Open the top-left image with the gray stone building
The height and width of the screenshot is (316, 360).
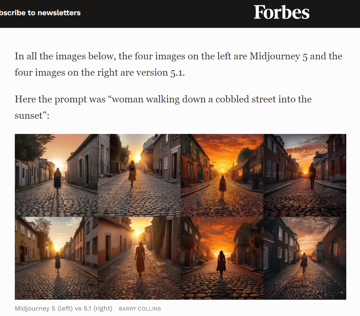56,175
